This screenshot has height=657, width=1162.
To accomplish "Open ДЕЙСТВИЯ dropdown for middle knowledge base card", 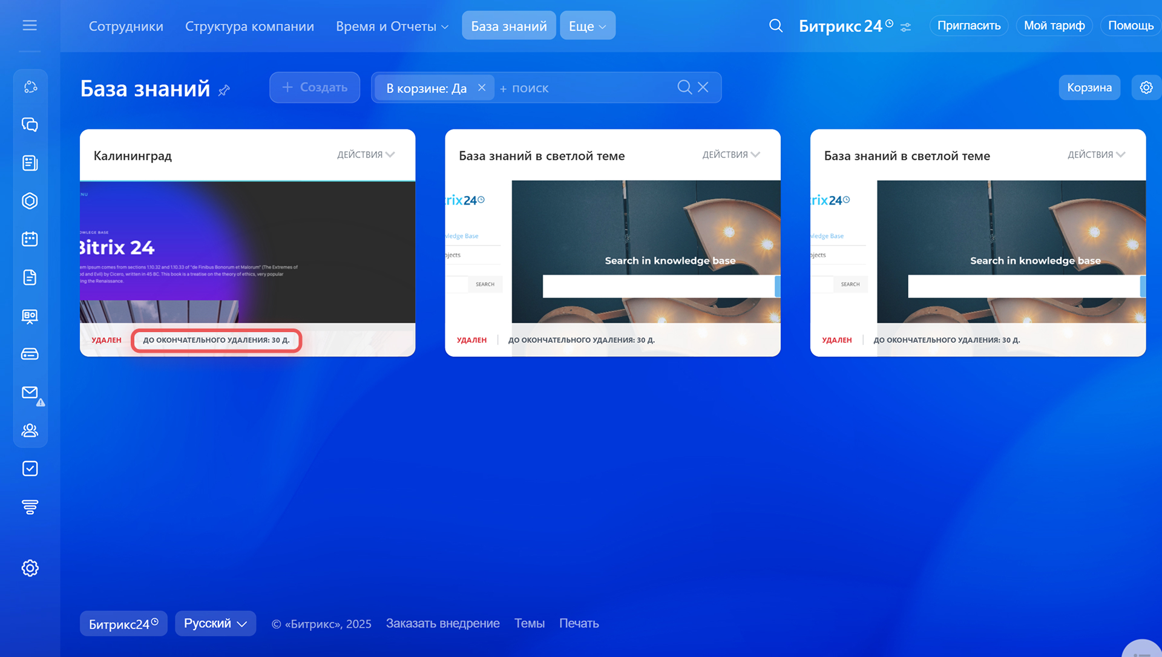I will point(731,155).
